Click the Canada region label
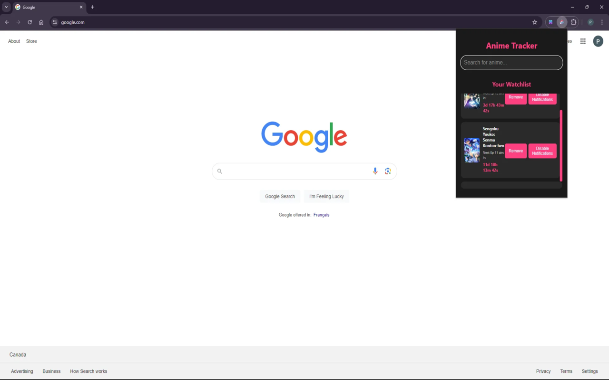Image resolution: width=609 pixels, height=380 pixels. pyautogui.click(x=18, y=355)
